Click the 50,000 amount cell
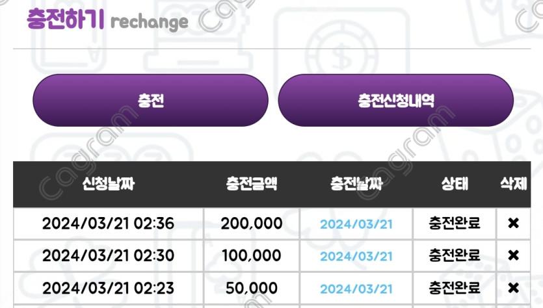The height and width of the screenshot is (308, 543). (252, 288)
